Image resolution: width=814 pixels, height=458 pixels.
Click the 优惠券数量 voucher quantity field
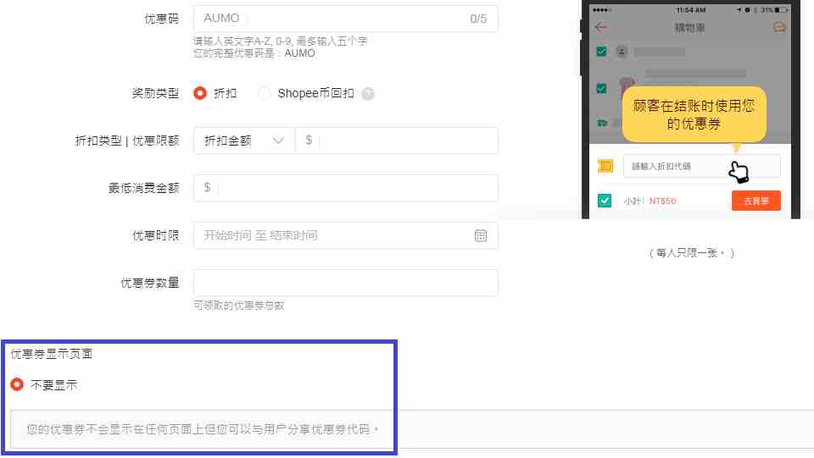345,283
